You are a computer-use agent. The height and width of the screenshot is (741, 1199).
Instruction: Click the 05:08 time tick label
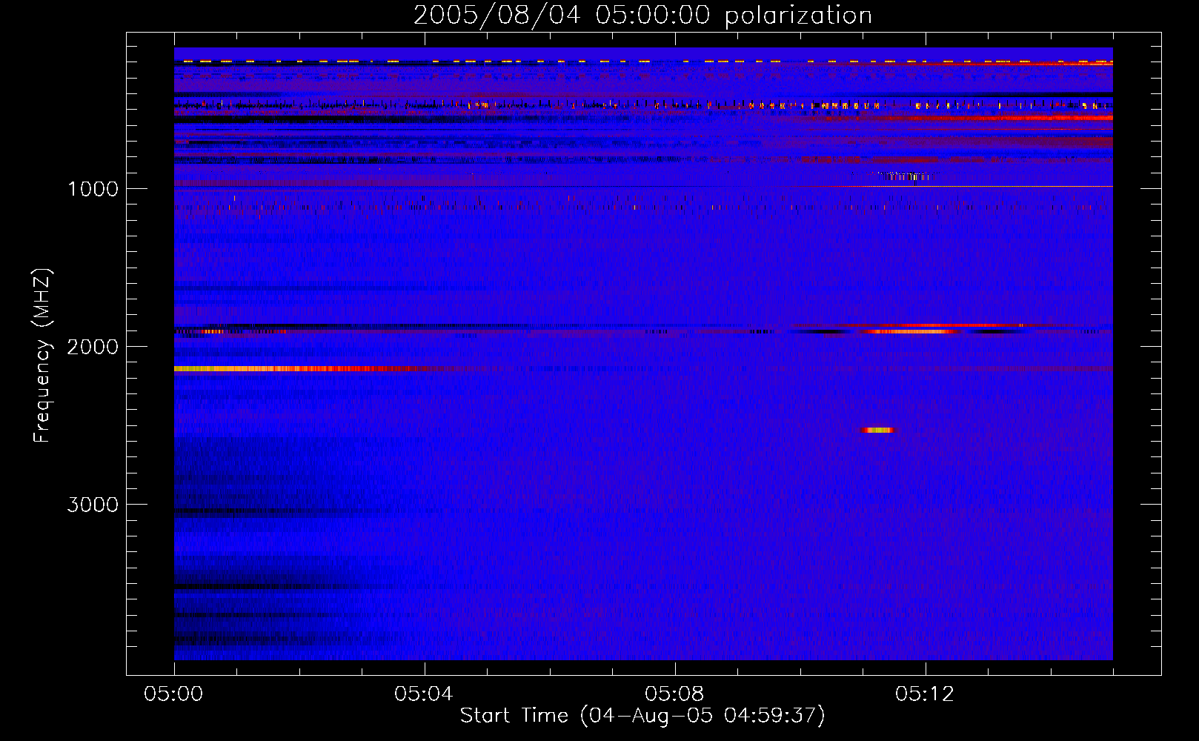coord(674,694)
